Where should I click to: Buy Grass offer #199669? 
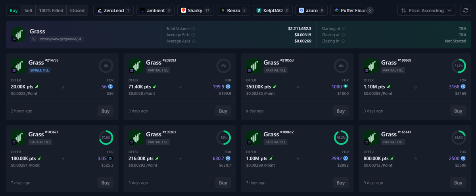click(x=458, y=111)
